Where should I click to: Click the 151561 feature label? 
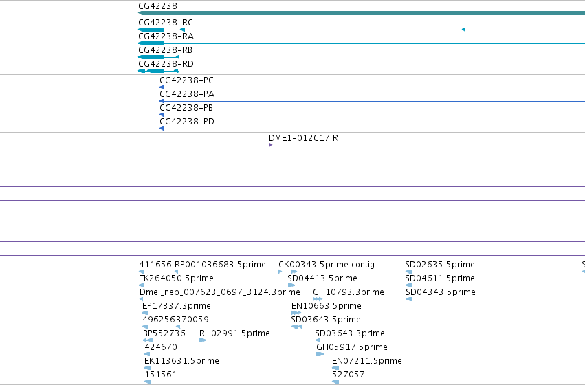(x=161, y=375)
